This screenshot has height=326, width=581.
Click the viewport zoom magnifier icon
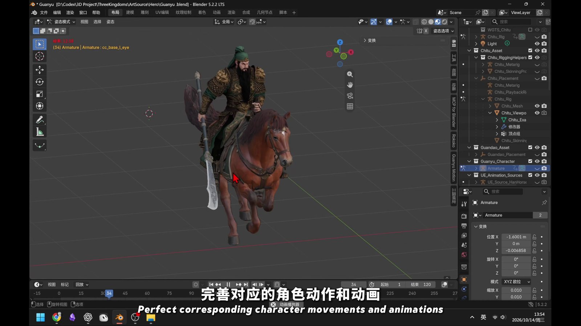pos(350,74)
